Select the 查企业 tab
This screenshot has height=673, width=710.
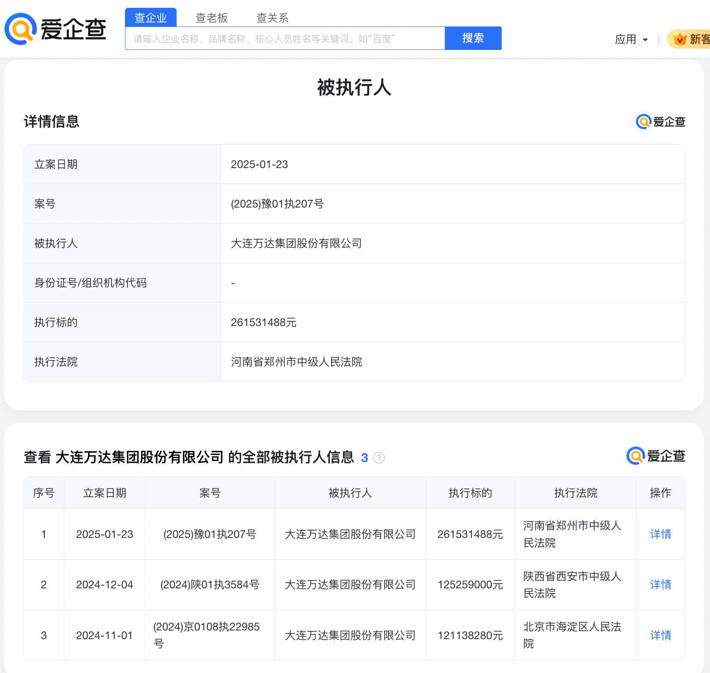tap(151, 17)
